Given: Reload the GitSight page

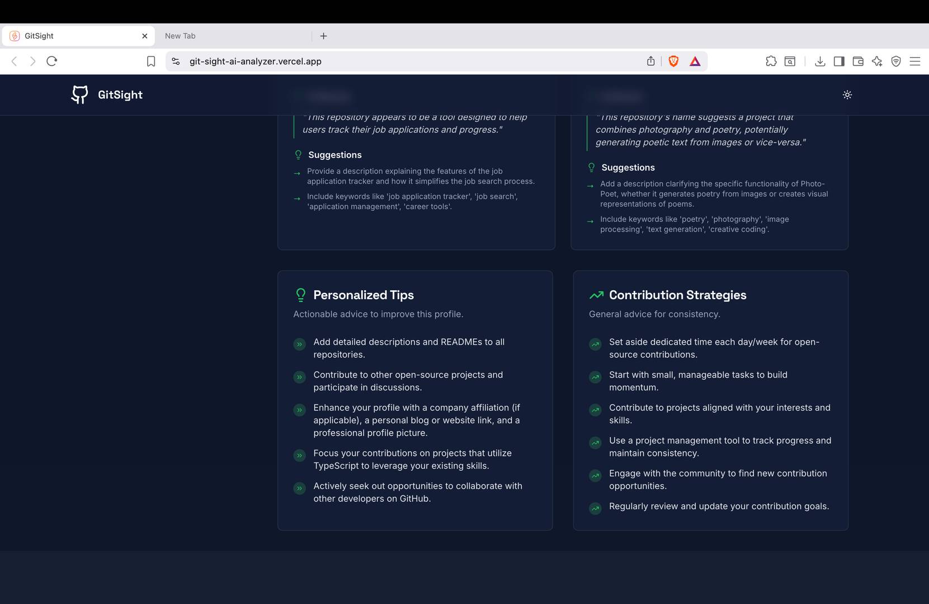Looking at the screenshot, I should 51,61.
